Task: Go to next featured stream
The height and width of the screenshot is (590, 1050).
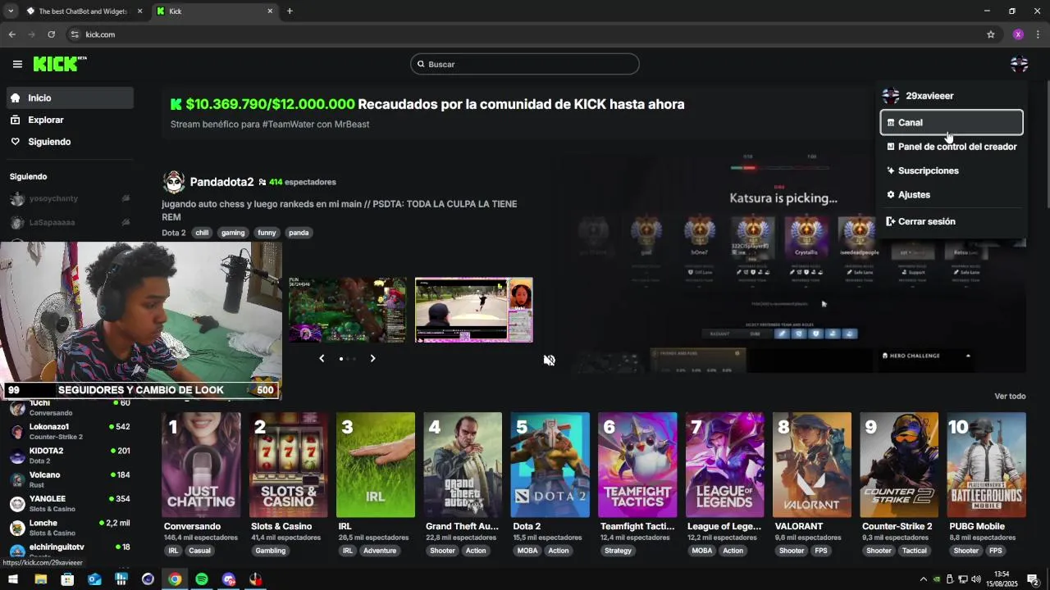Action: coord(372,358)
